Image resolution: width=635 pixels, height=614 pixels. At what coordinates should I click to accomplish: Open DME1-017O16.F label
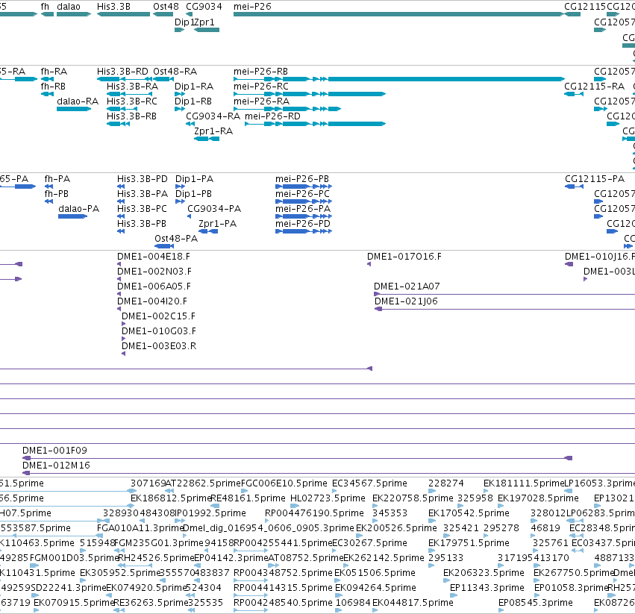(x=404, y=257)
